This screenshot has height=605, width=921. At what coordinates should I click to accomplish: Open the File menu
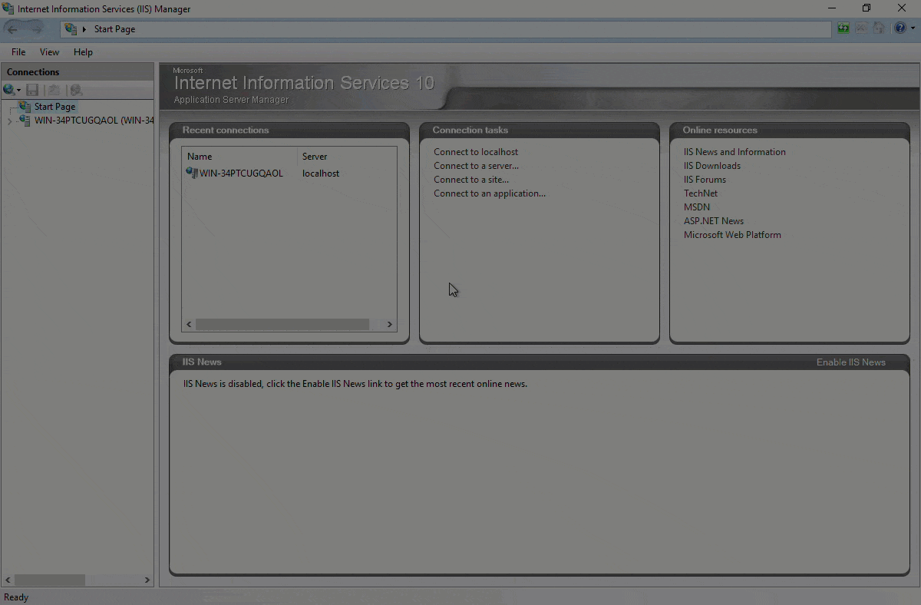(x=18, y=52)
